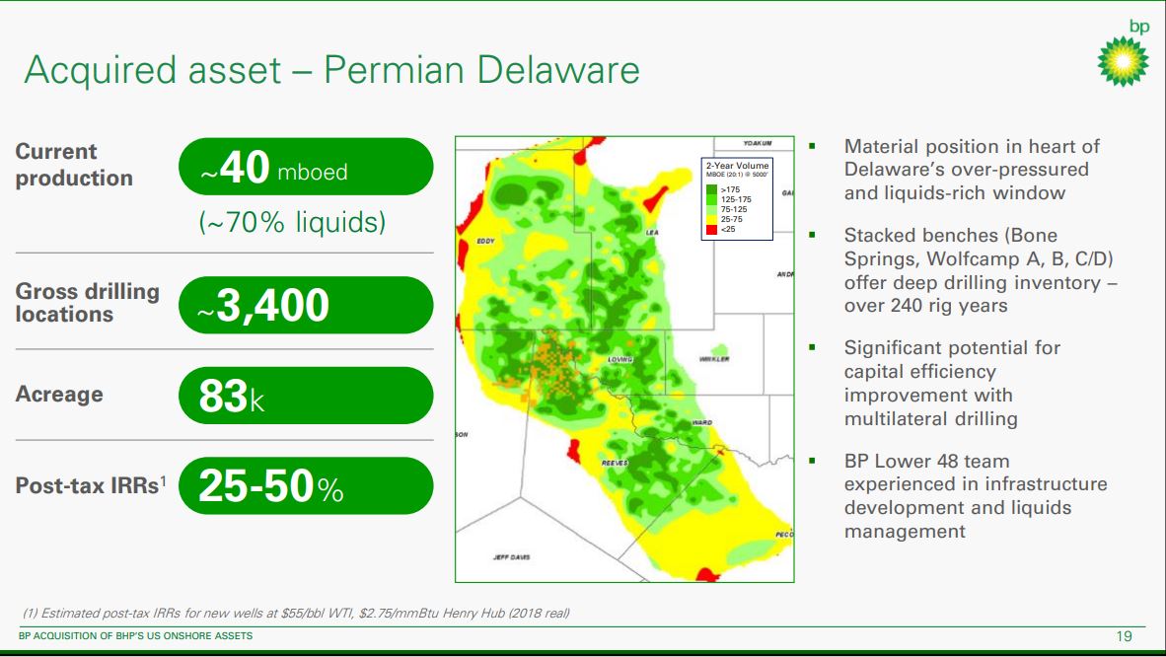Click the '2-Year Volume' legend title
Screen dimensions: 1166x657
[x=737, y=165]
